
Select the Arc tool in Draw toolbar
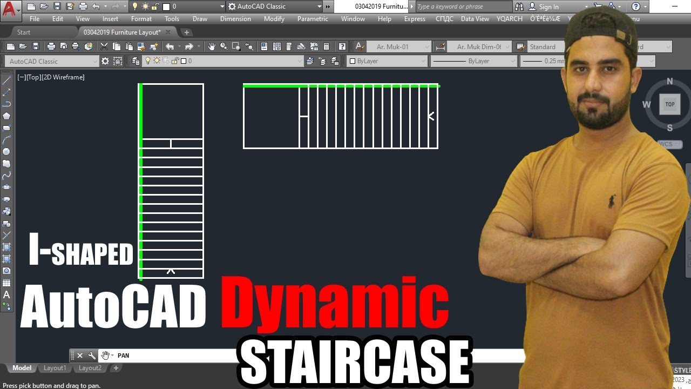[6, 140]
